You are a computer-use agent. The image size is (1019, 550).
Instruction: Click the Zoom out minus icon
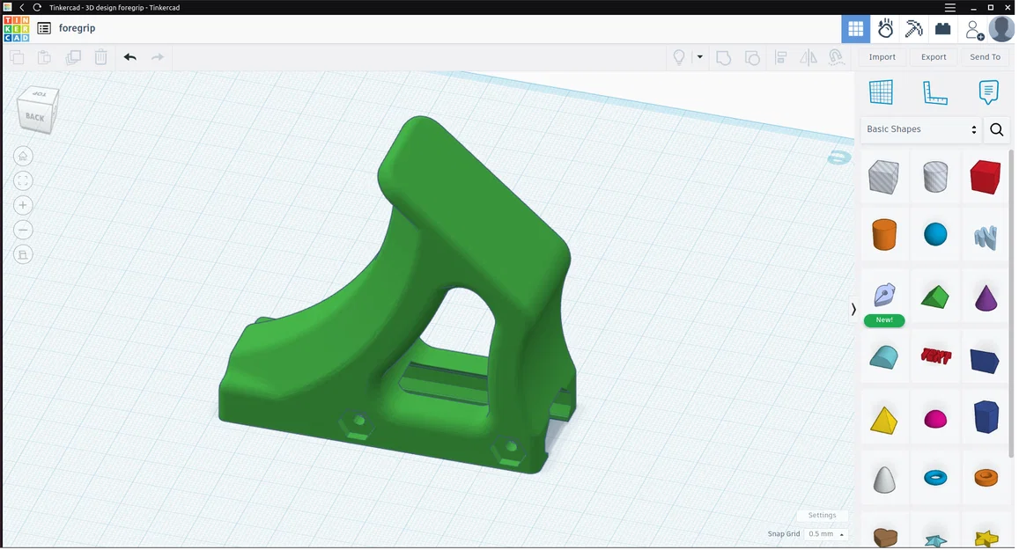pyautogui.click(x=23, y=230)
